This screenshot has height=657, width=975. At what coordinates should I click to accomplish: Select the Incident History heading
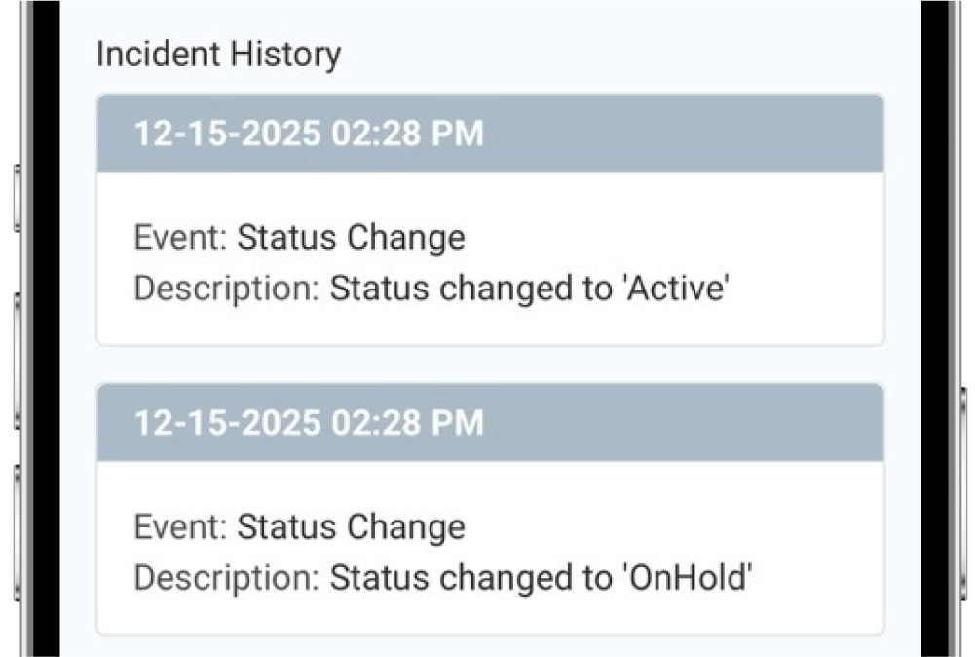[216, 54]
